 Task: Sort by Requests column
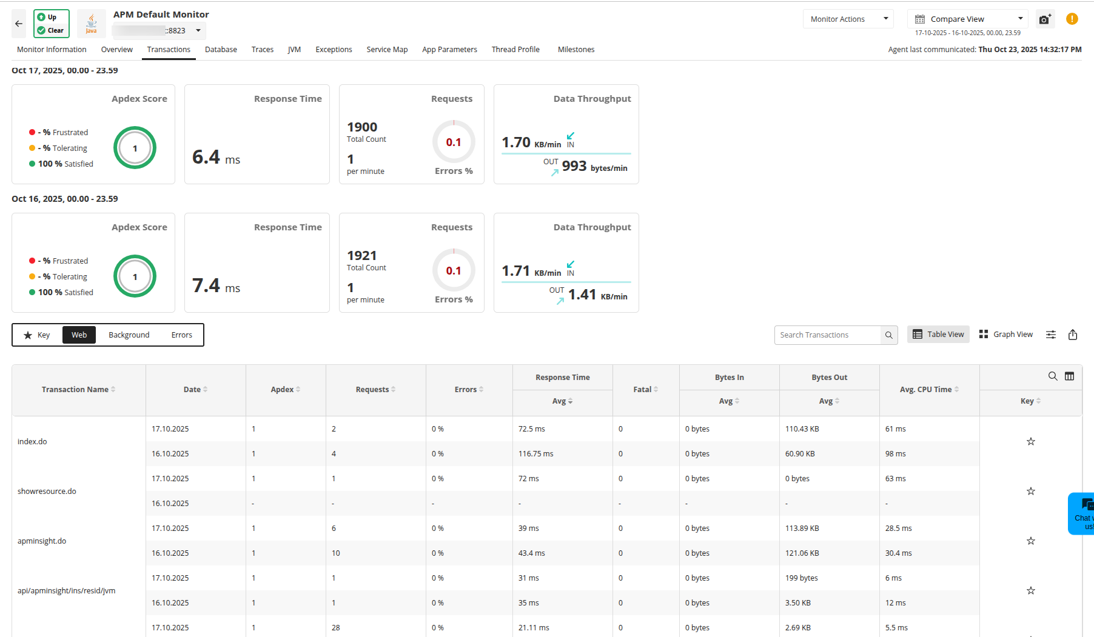(x=375, y=390)
